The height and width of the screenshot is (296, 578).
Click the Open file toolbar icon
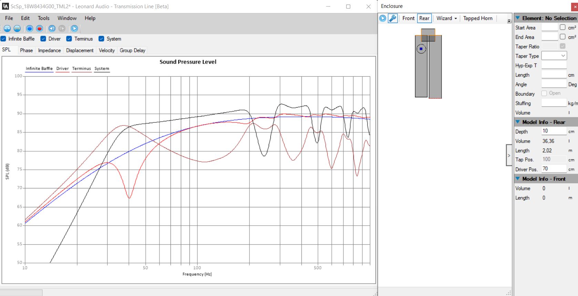pos(17,29)
